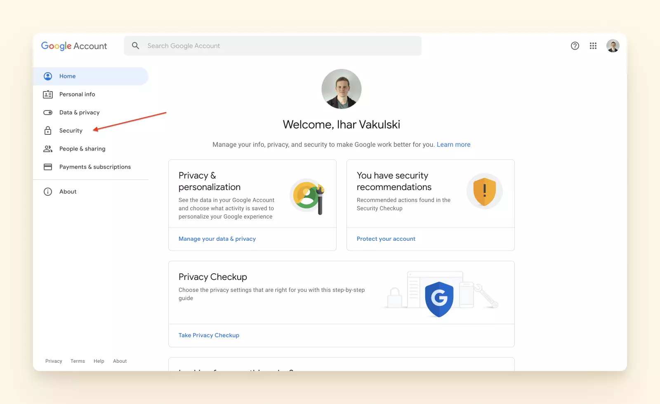Click the Payments card icon in sidebar
The height and width of the screenshot is (404, 660).
point(48,167)
